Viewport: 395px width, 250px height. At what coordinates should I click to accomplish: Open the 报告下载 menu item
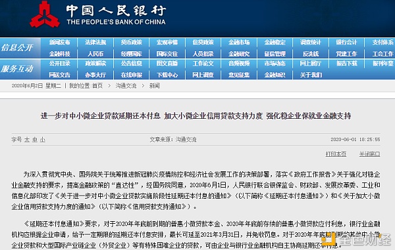pyautogui.click(x=347, y=63)
